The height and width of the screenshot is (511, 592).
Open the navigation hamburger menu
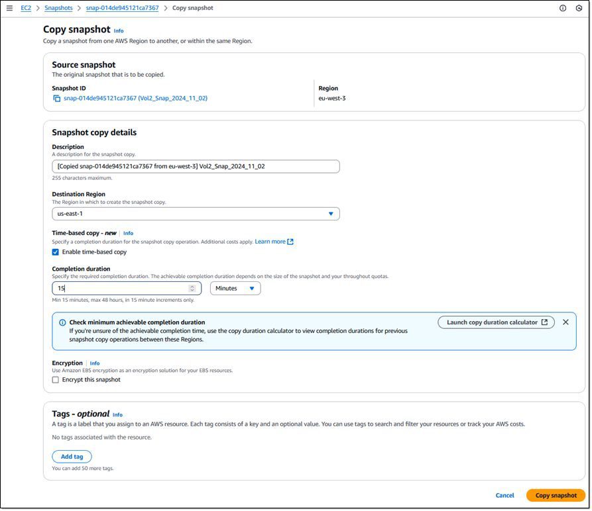[x=10, y=7]
